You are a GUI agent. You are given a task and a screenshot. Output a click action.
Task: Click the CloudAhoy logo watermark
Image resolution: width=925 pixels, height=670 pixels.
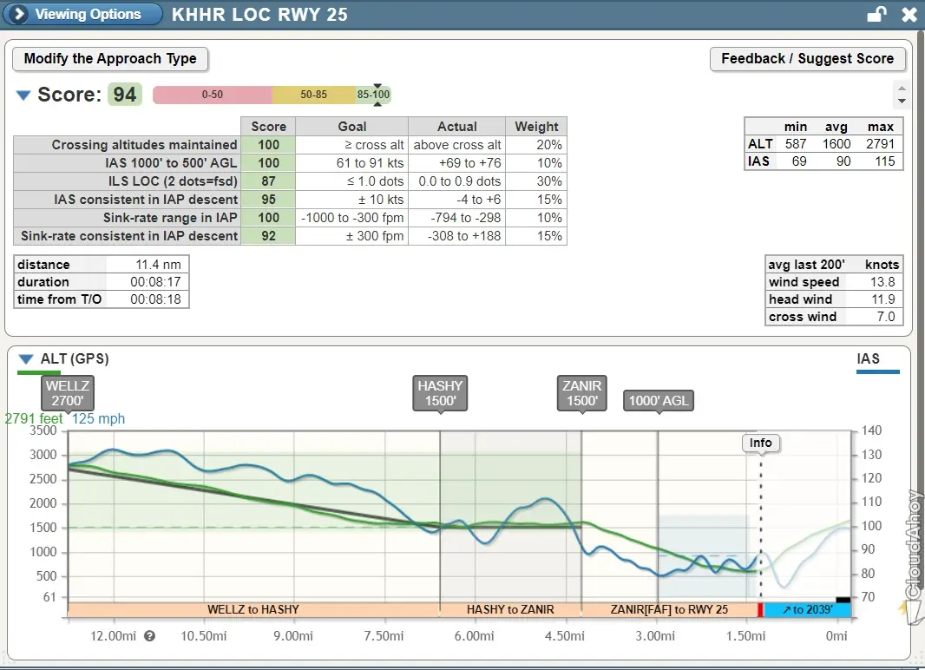913,547
